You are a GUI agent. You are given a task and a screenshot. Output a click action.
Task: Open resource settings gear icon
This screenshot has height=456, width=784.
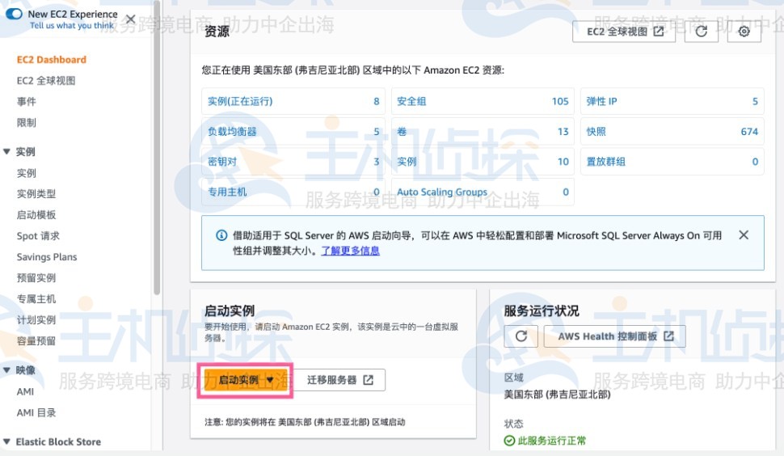[744, 32]
